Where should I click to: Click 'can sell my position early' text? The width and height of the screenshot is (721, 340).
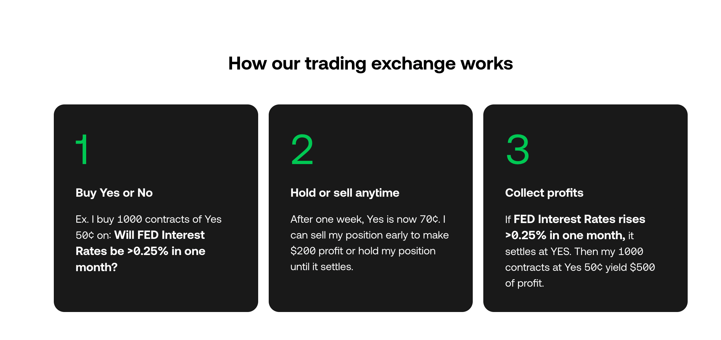point(349,235)
